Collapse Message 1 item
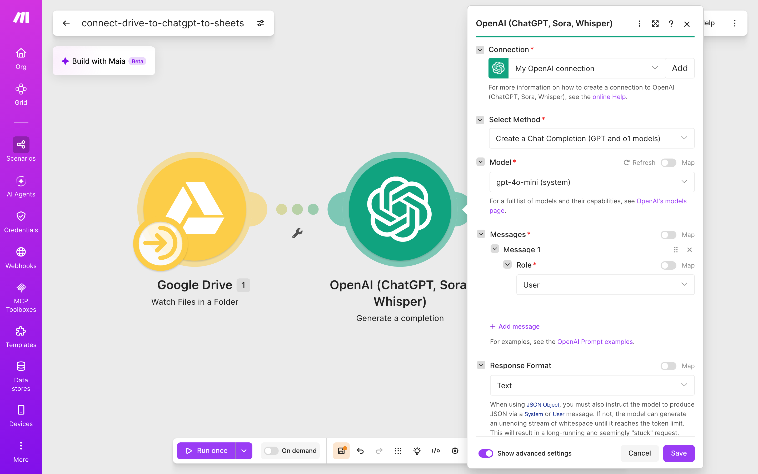This screenshot has width=758, height=474. pos(495,249)
